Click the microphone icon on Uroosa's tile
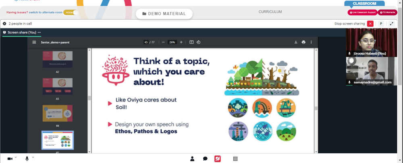This screenshot has width=403, height=163. tap(349, 54)
